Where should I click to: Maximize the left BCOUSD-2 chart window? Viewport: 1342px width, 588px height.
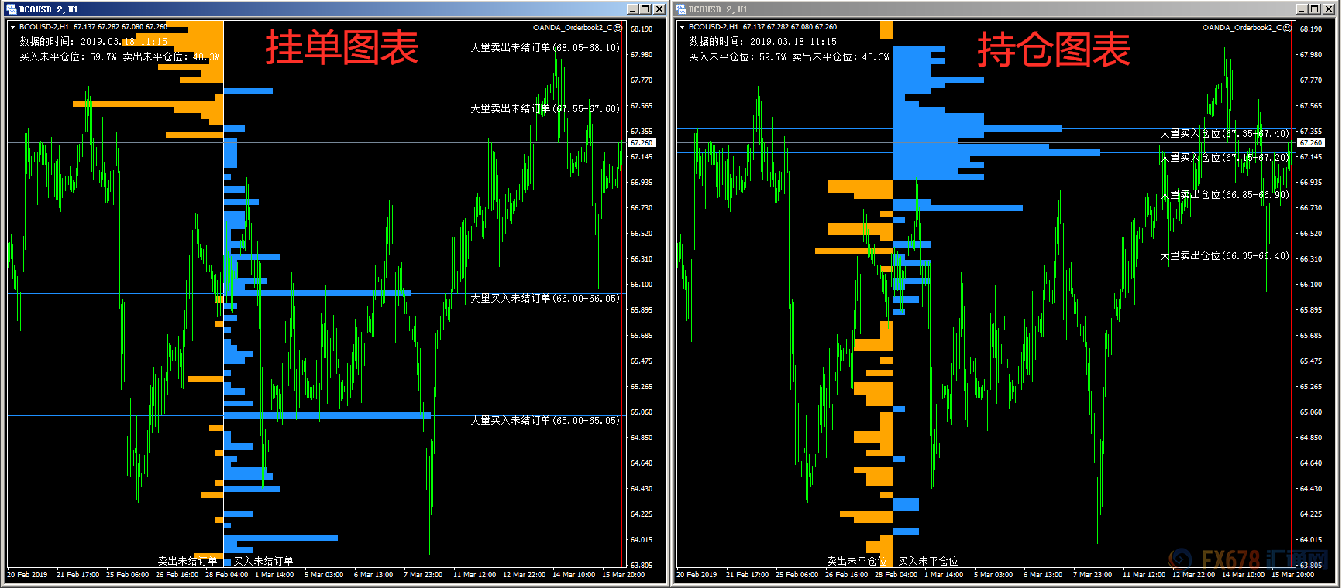point(645,9)
